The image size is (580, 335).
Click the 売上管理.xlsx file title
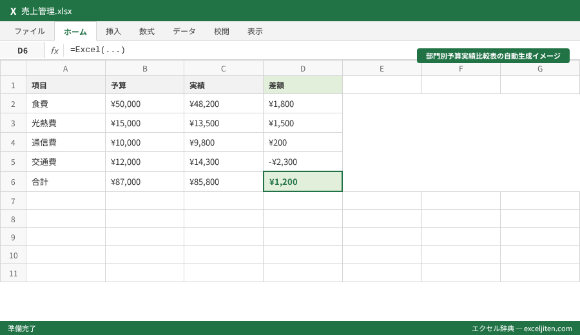pyautogui.click(x=46, y=11)
